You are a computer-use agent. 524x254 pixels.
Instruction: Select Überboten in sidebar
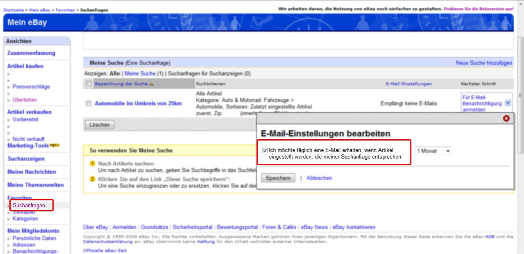[25, 100]
